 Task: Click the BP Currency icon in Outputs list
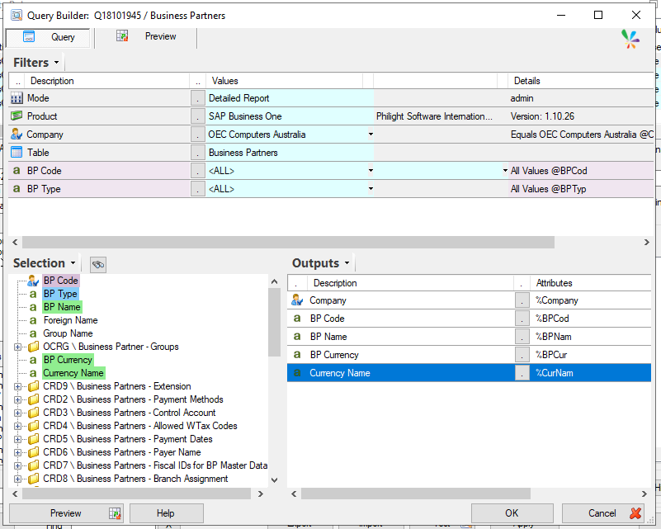click(x=297, y=355)
